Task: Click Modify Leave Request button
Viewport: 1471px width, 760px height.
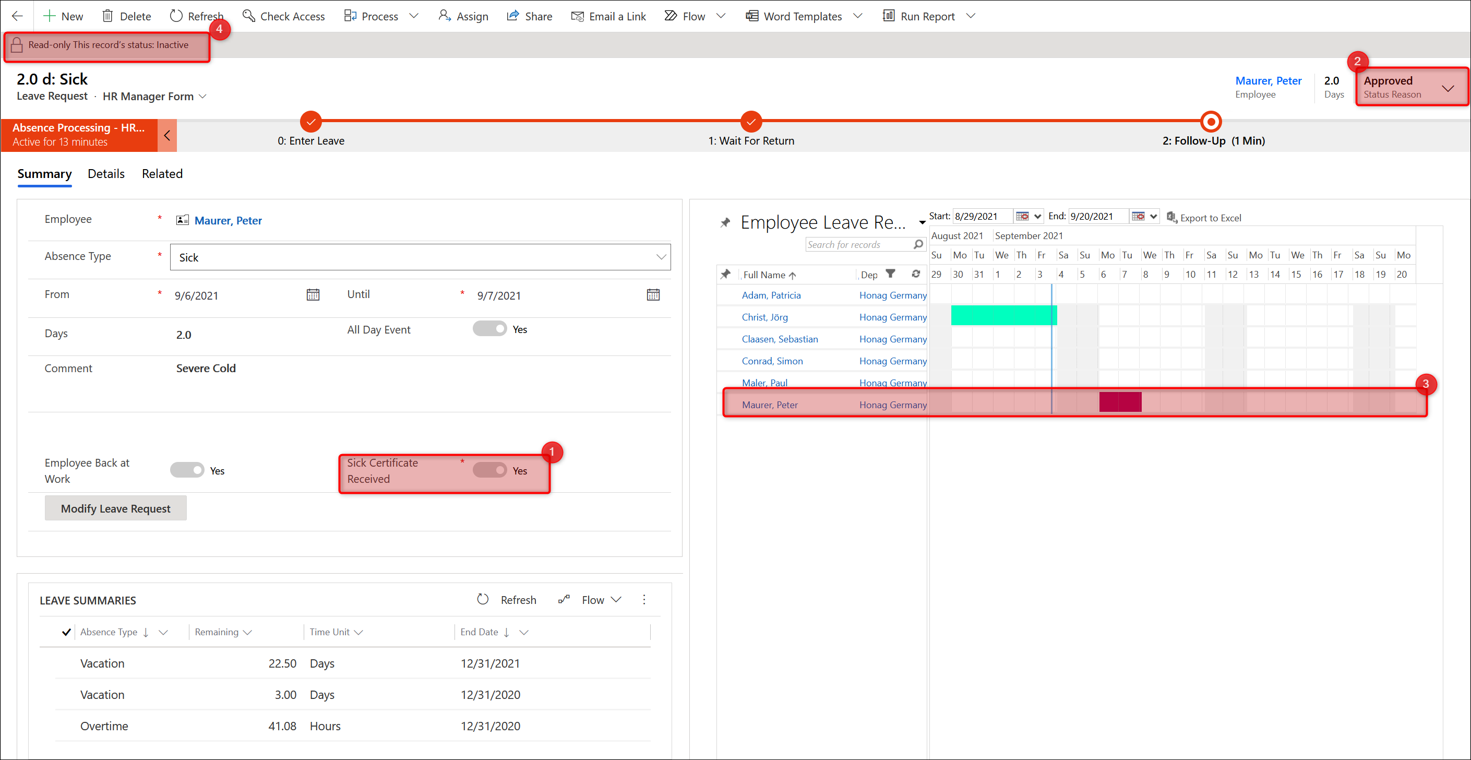Action: 115,508
